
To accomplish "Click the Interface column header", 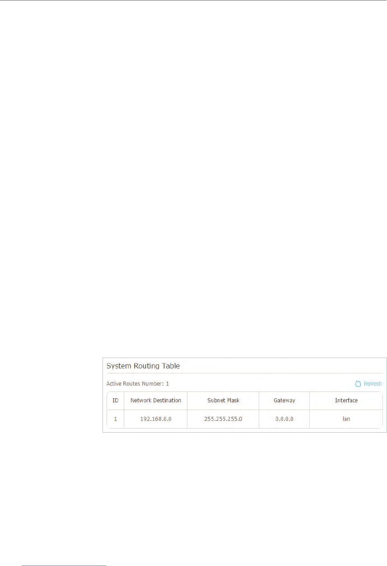I will pyautogui.click(x=346, y=401).
